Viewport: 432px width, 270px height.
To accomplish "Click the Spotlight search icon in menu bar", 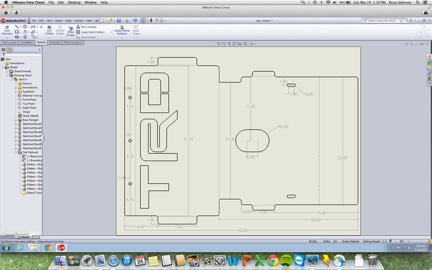I will pos(418,3).
